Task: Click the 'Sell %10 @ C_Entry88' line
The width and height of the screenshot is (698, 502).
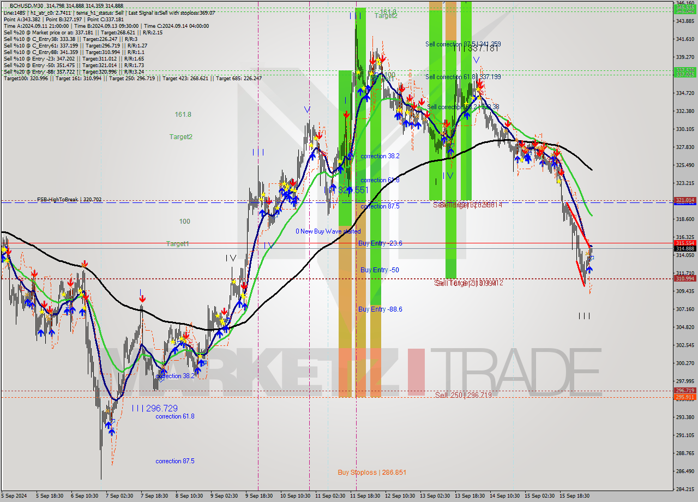Action: pyautogui.click(x=74, y=52)
